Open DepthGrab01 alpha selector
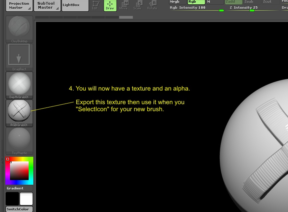288x212 pixels. click(19, 85)
